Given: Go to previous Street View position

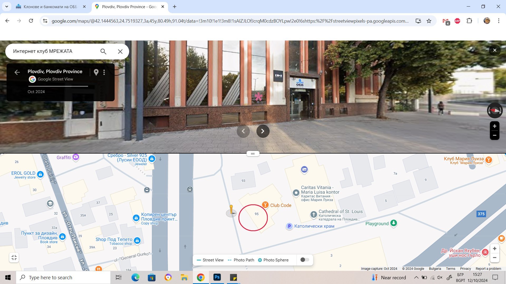Looking at the screenshot, I should tap(243, 131).
